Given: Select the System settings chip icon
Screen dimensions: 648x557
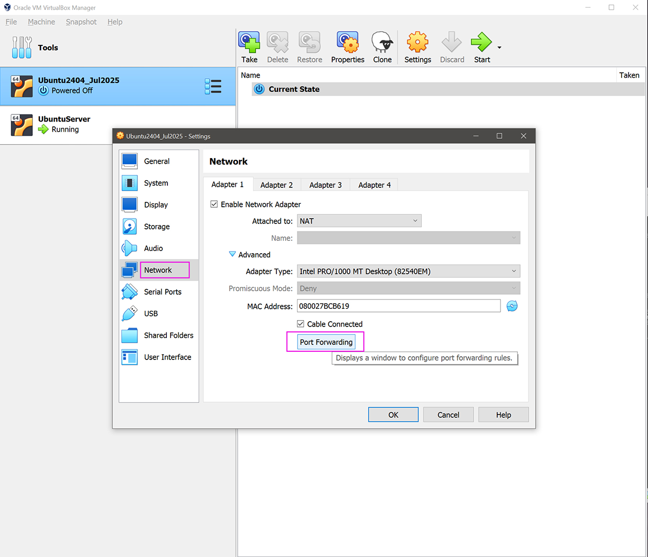Looking at the screenshot, I should pyautogui.click(x=130, y=183).
